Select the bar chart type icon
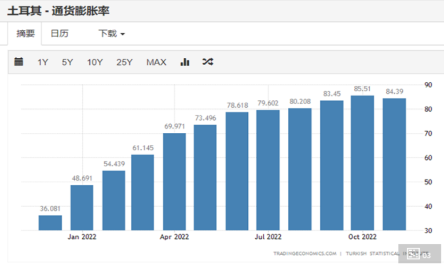444x265 pixels. coord(185,62)
